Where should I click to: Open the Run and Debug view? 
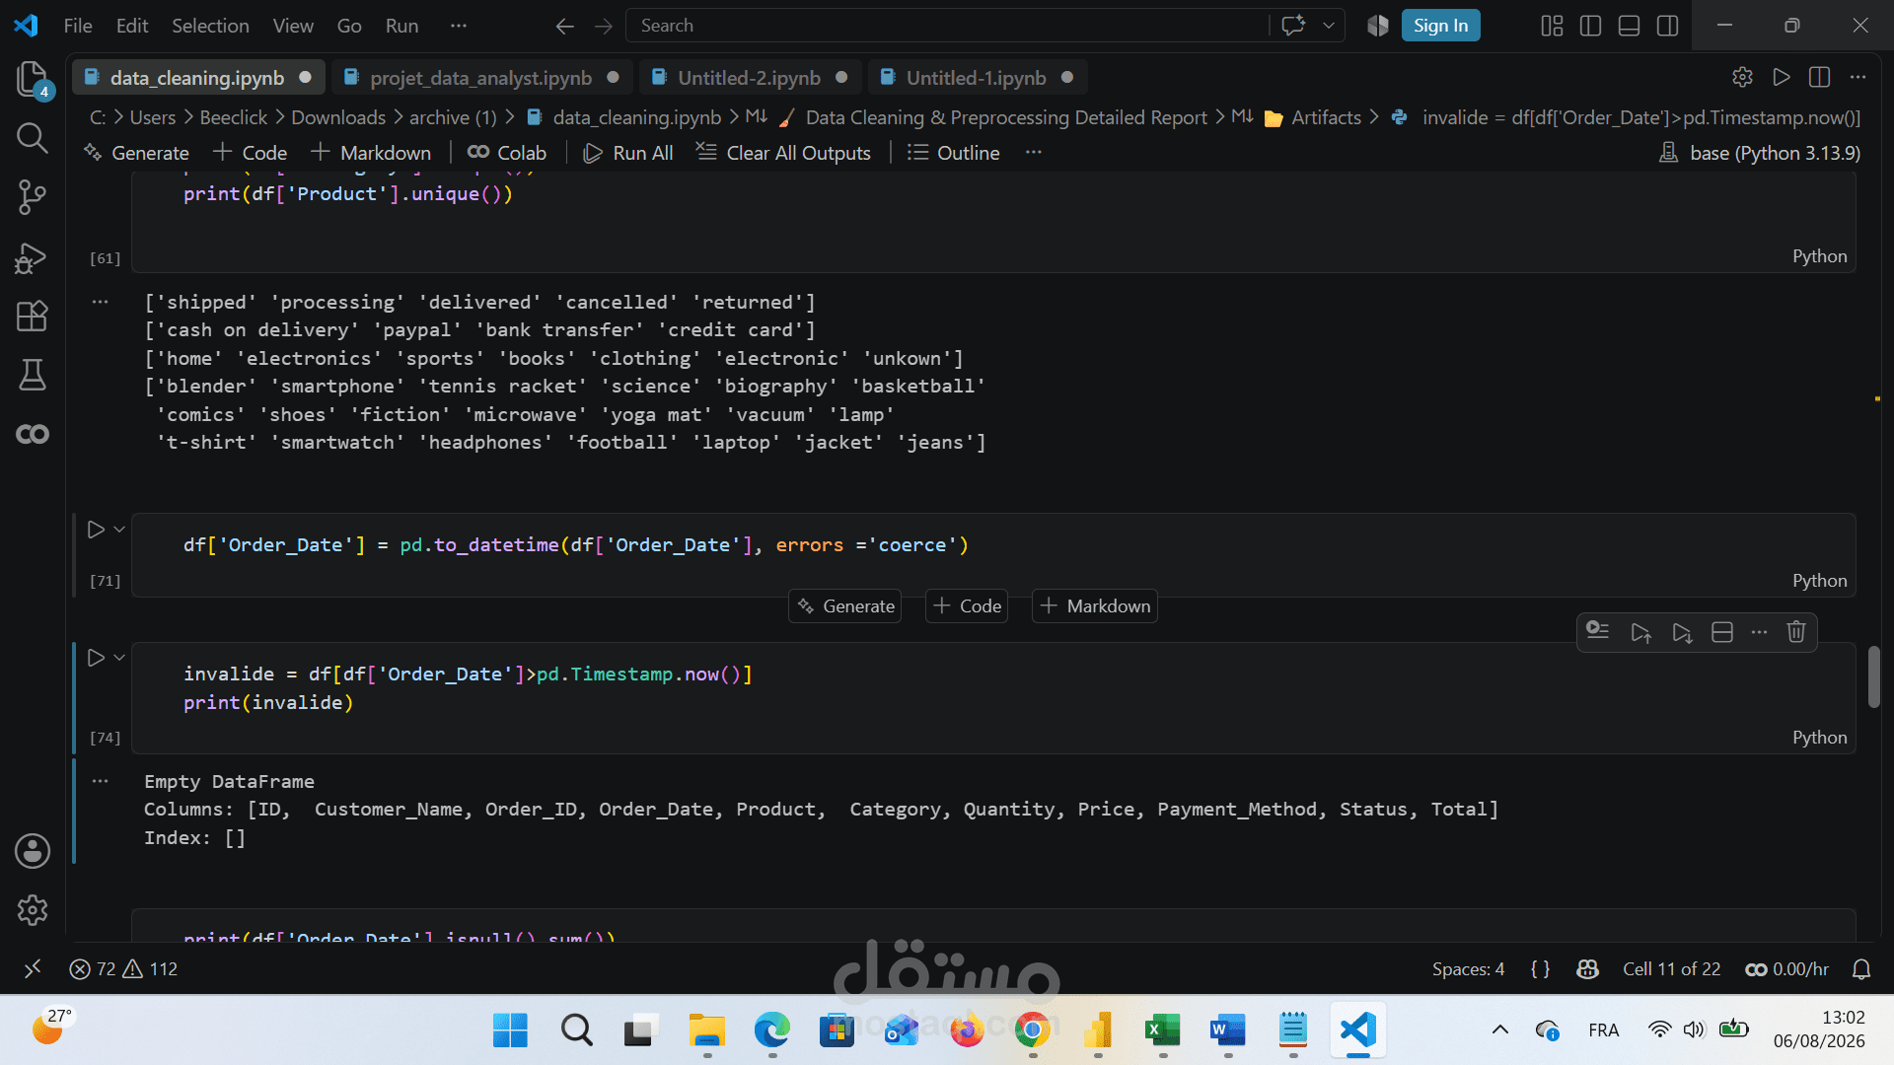click(33, 257)
